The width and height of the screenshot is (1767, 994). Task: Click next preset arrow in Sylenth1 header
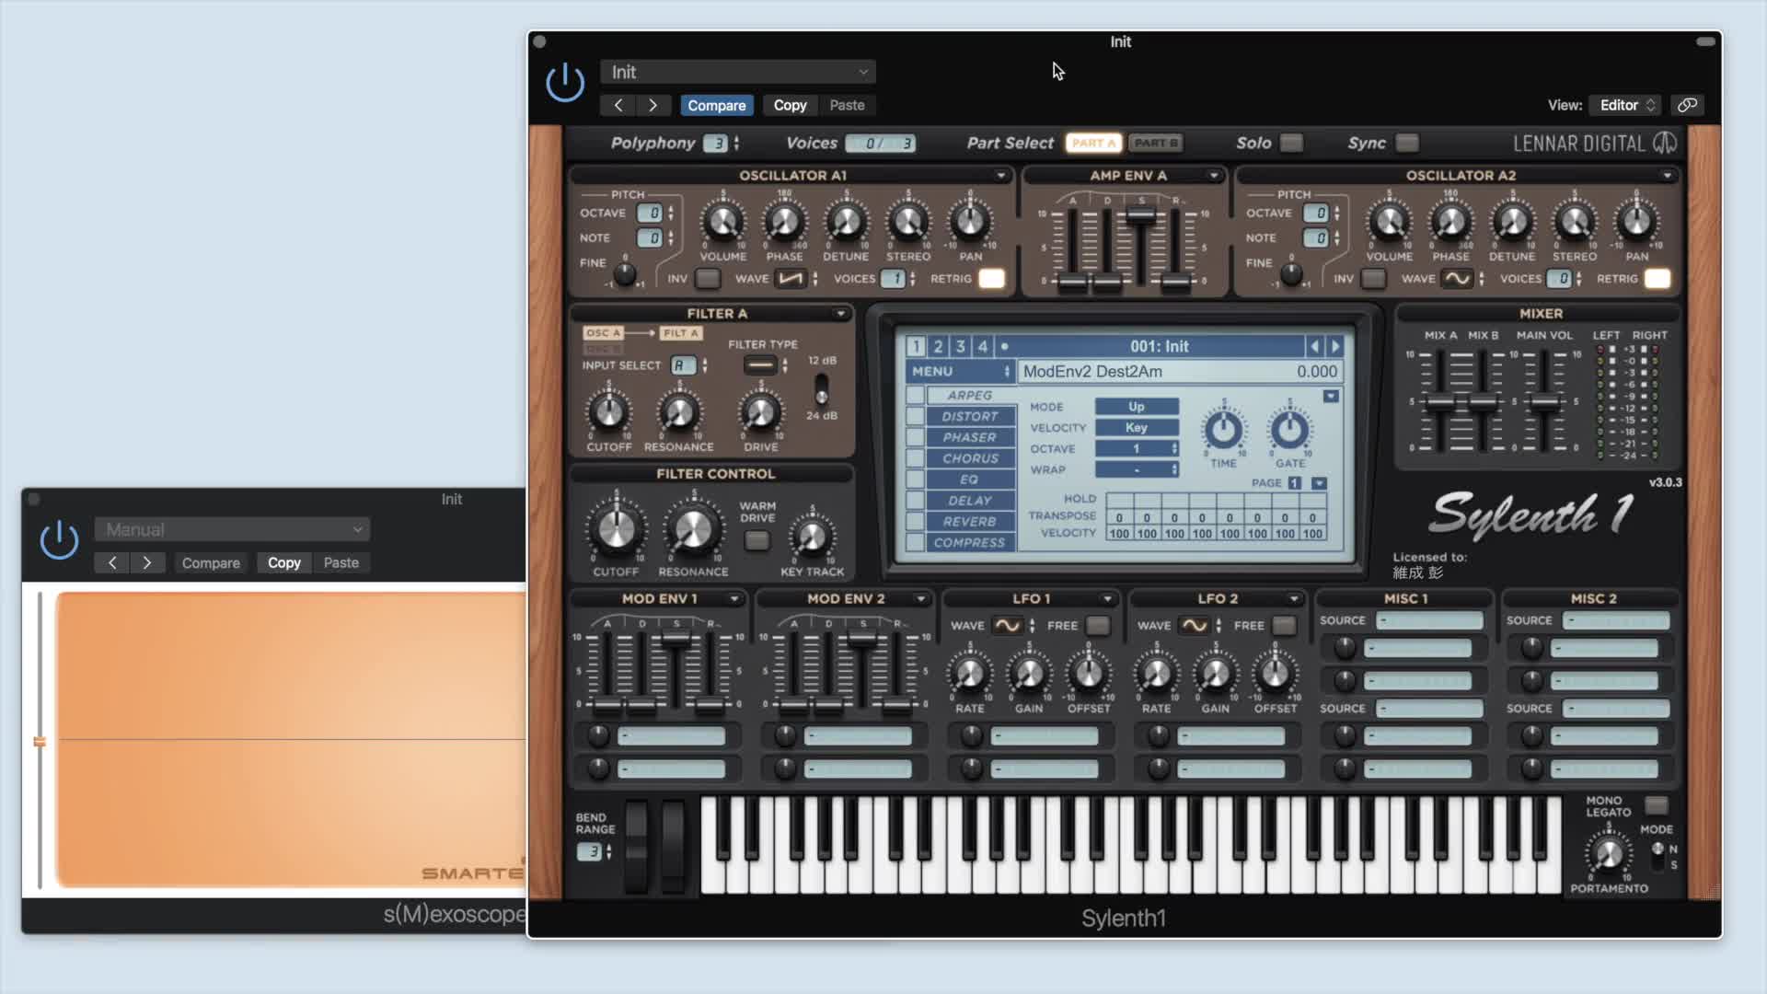tap(653, 105)
